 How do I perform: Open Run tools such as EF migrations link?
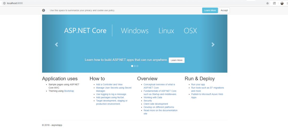pyautogui.click(x=207, y=89)
